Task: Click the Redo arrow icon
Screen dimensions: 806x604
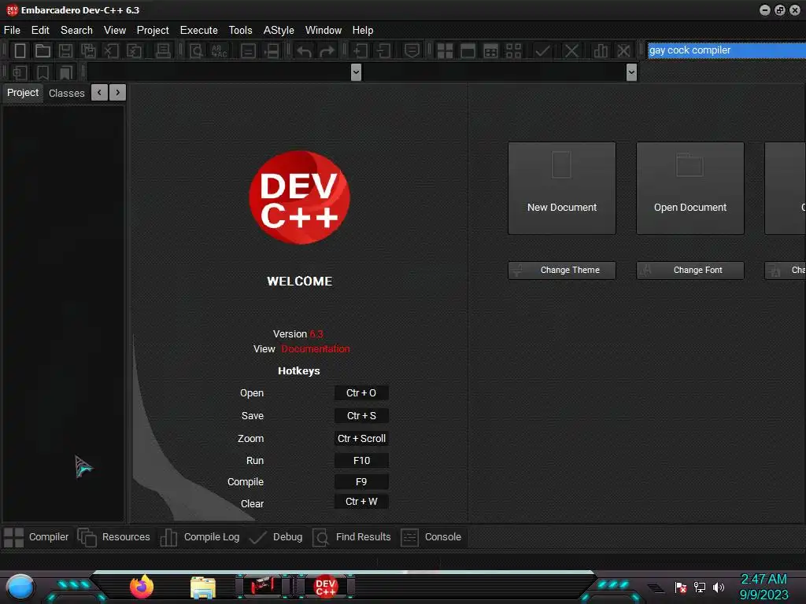Action: [x=327, y=51]
